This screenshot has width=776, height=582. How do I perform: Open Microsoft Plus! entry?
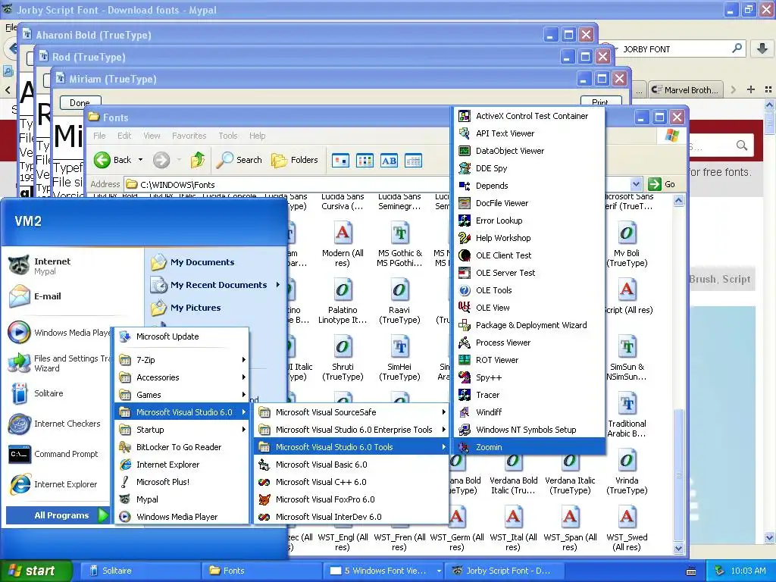[182, 481]
